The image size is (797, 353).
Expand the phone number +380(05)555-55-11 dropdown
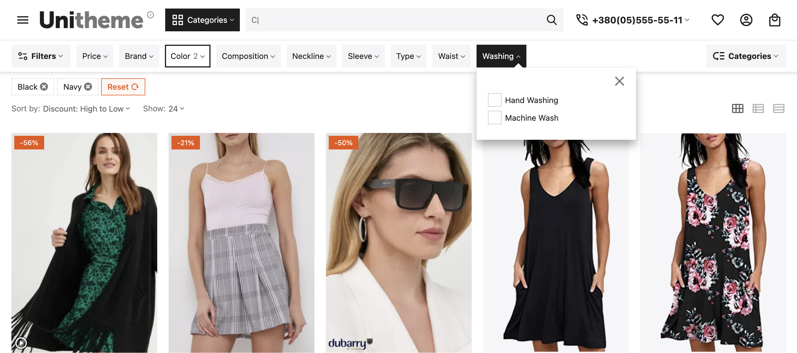(640, 20)
